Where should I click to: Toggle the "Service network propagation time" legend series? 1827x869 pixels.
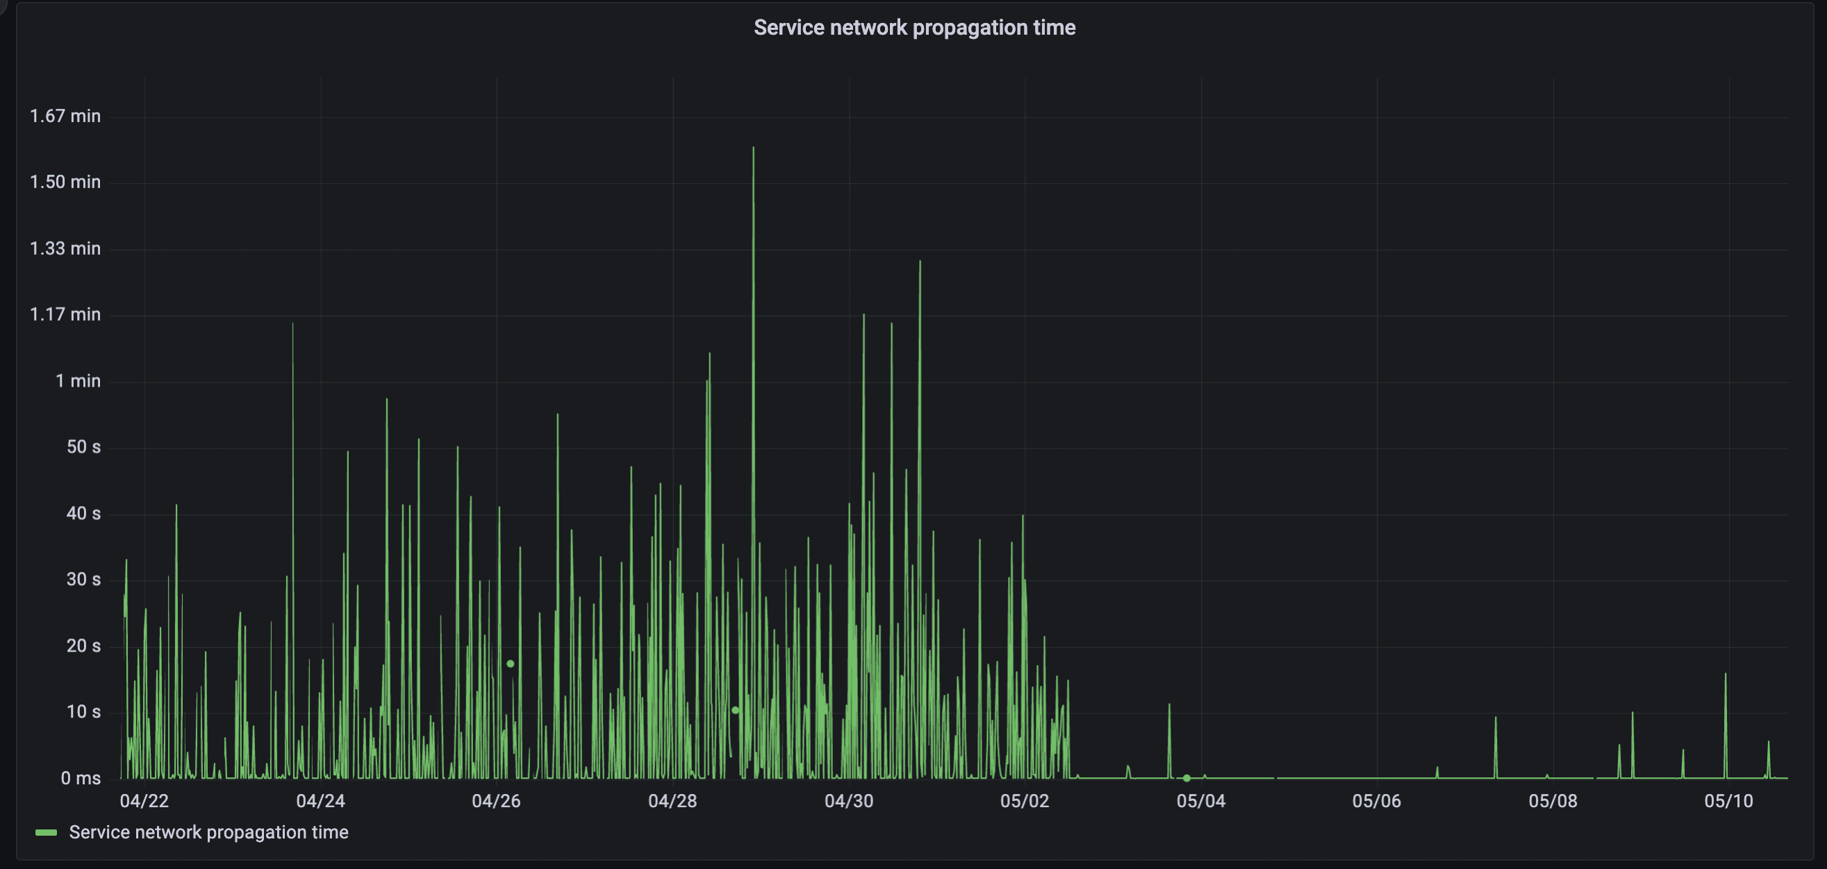click(x=208, y=832)
